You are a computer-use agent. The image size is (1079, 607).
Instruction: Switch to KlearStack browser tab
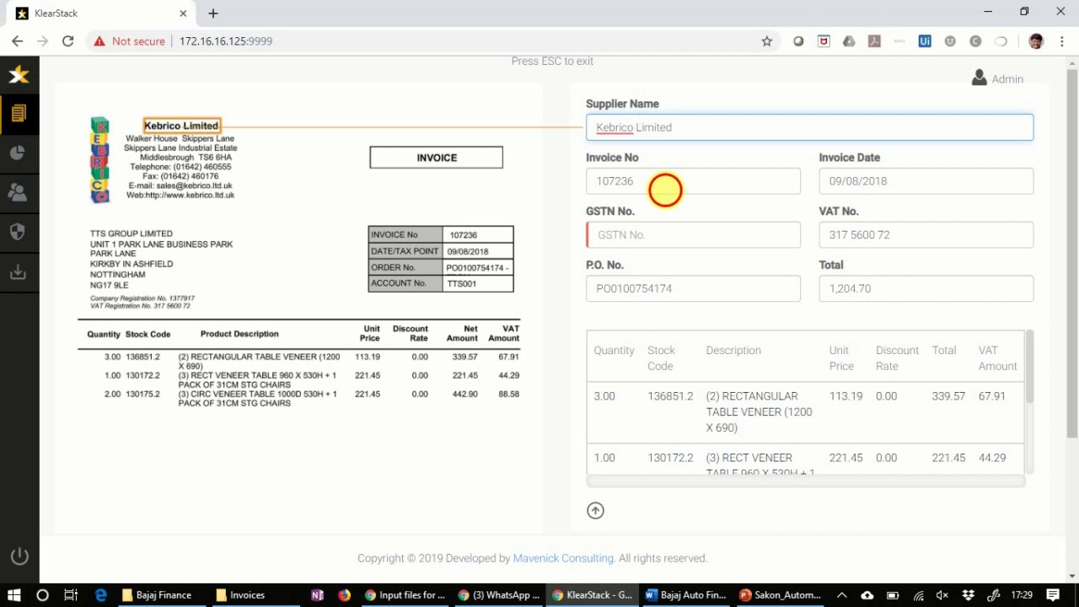pyautogui.click(x=99, y=13)
